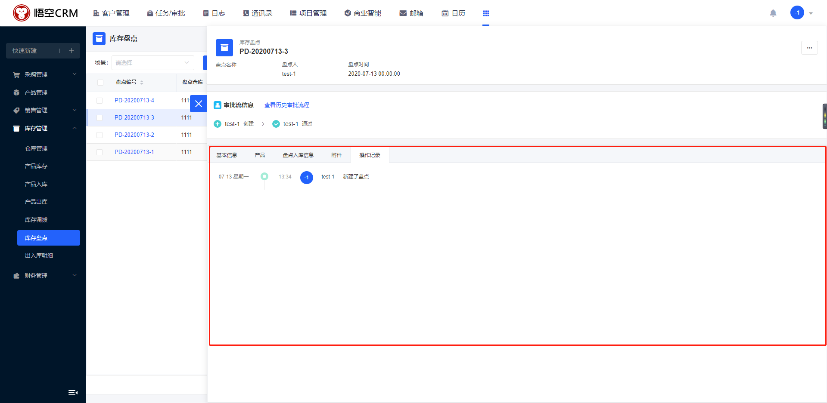Check the box for PD-20200713-1
This screenshot has width=827, height=403.
tap(99, 152)
